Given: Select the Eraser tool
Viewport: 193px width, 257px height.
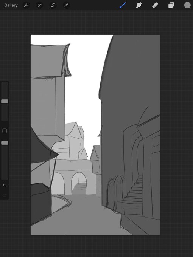Looking at the screenshot, I should tap(155, 5).
